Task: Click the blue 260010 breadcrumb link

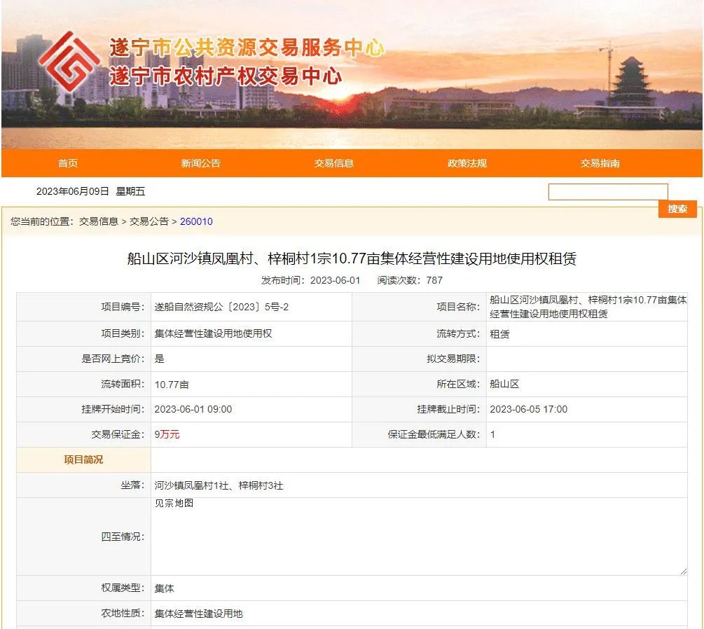Action: (196, 221)
